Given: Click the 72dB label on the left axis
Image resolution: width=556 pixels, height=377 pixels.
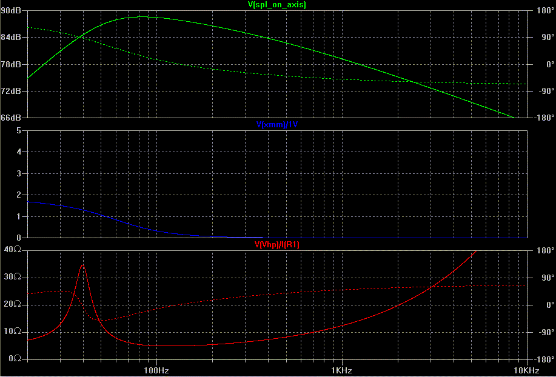Looking at the screenshot, I should pos(12,91).
